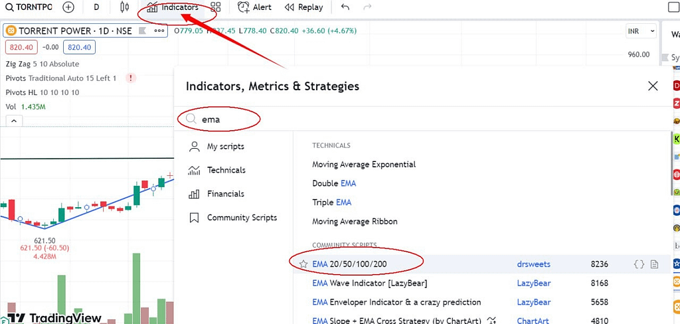Open the Torrent Power more options menu
The height and width of the screenshot is (324, 680).
(159, 31)
